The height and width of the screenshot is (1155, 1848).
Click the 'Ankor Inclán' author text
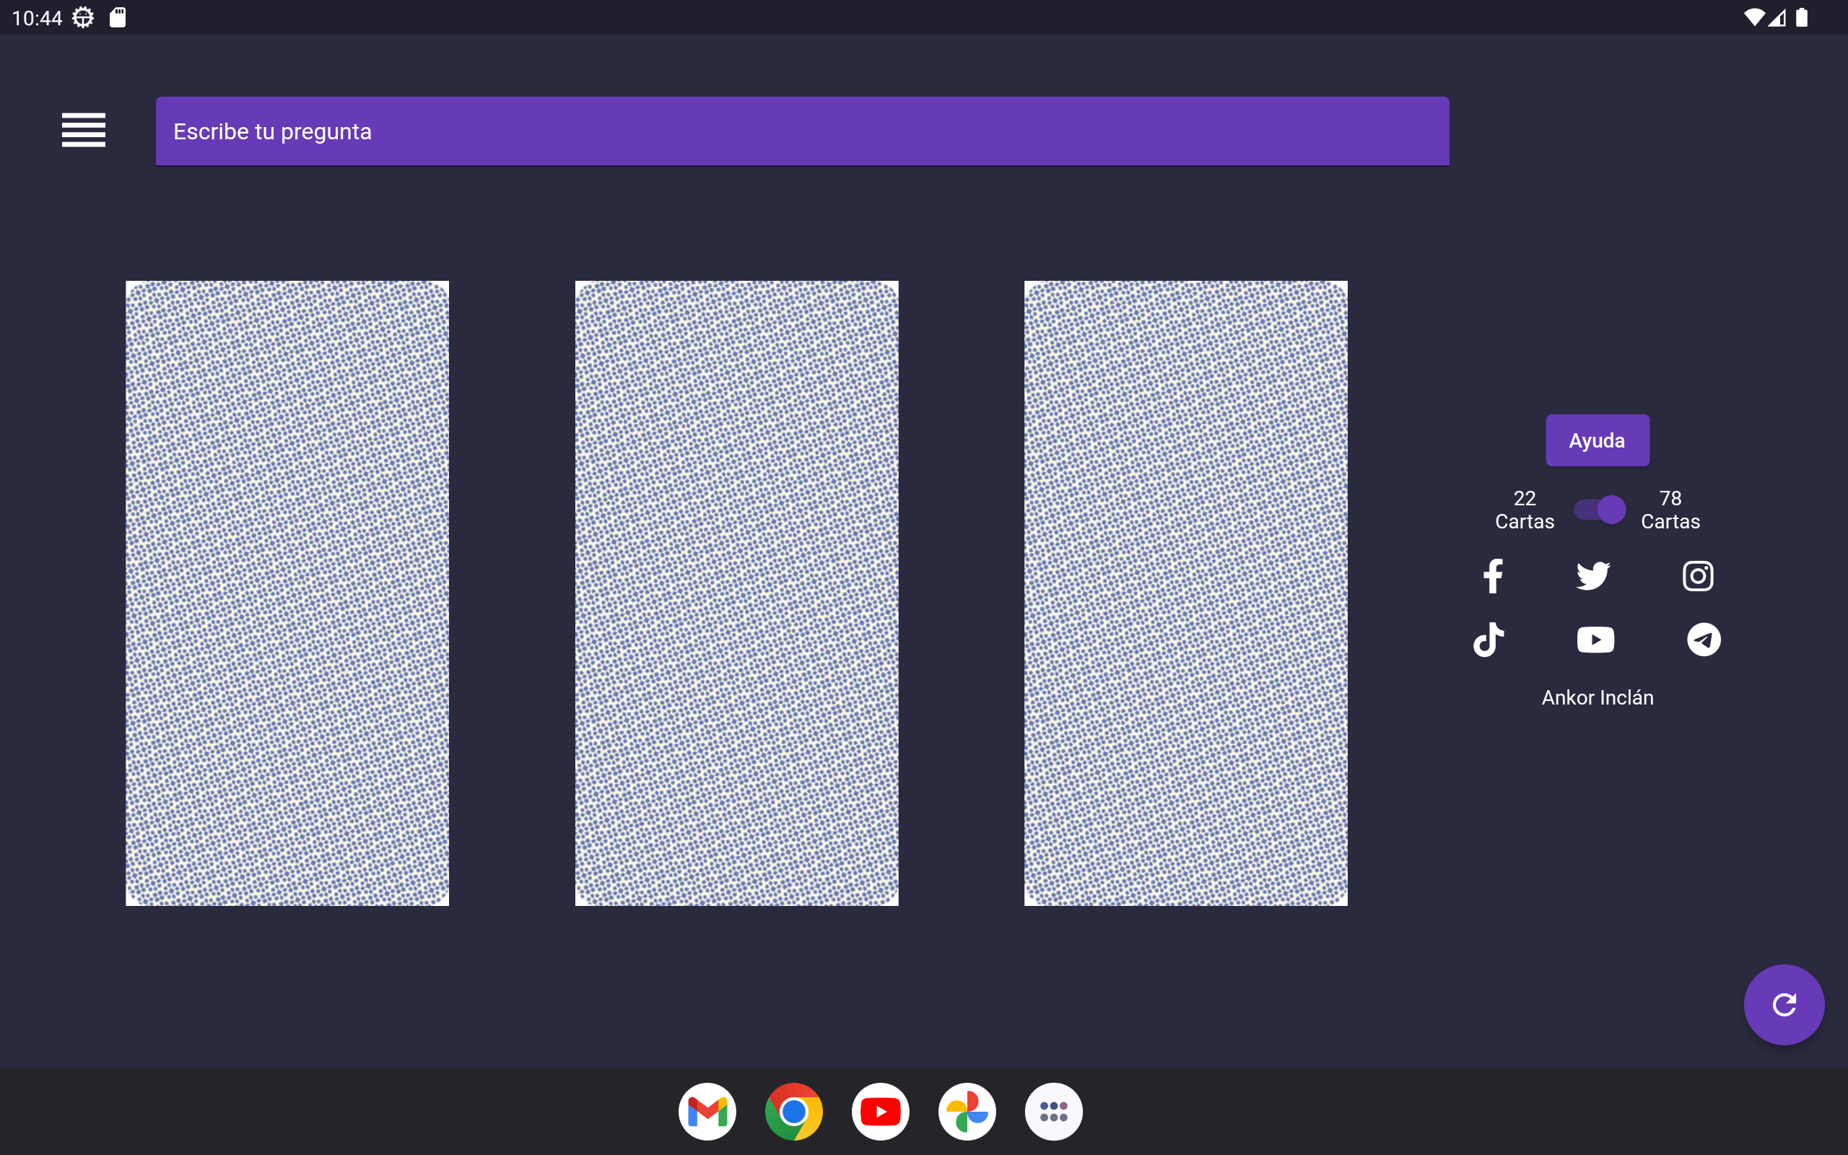pos(1598,697)
